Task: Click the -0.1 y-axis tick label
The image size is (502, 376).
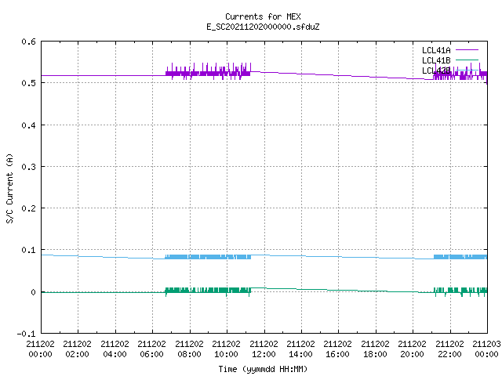Action: tap(26, 334)
